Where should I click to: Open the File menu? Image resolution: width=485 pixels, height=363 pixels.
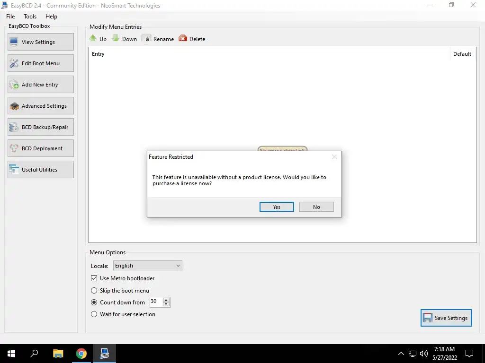click(x=10, y=17)
